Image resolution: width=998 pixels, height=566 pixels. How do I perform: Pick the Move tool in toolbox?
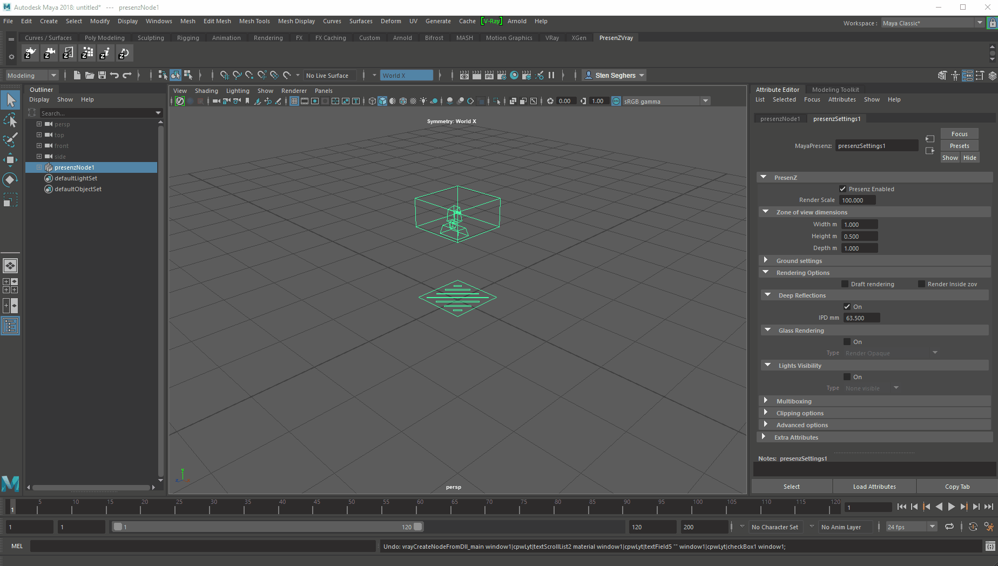click(10, 160)
